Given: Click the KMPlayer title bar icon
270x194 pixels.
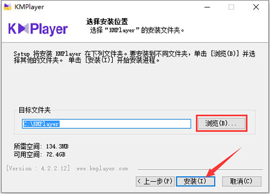Looking at the screenshot, I should click(8, 7).
